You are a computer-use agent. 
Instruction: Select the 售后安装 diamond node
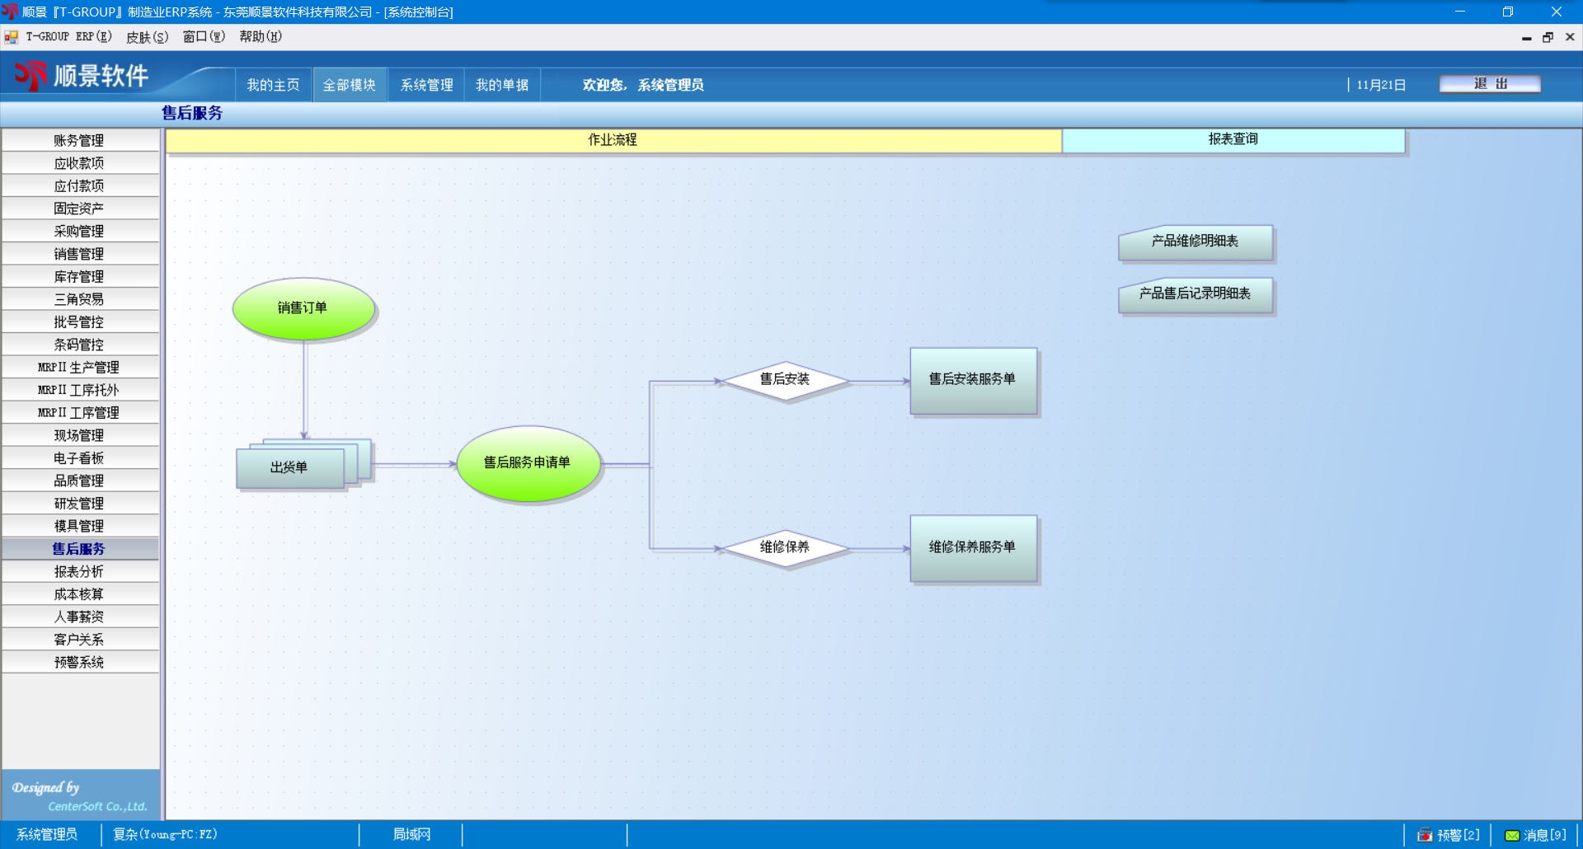(x=784, y=380)
